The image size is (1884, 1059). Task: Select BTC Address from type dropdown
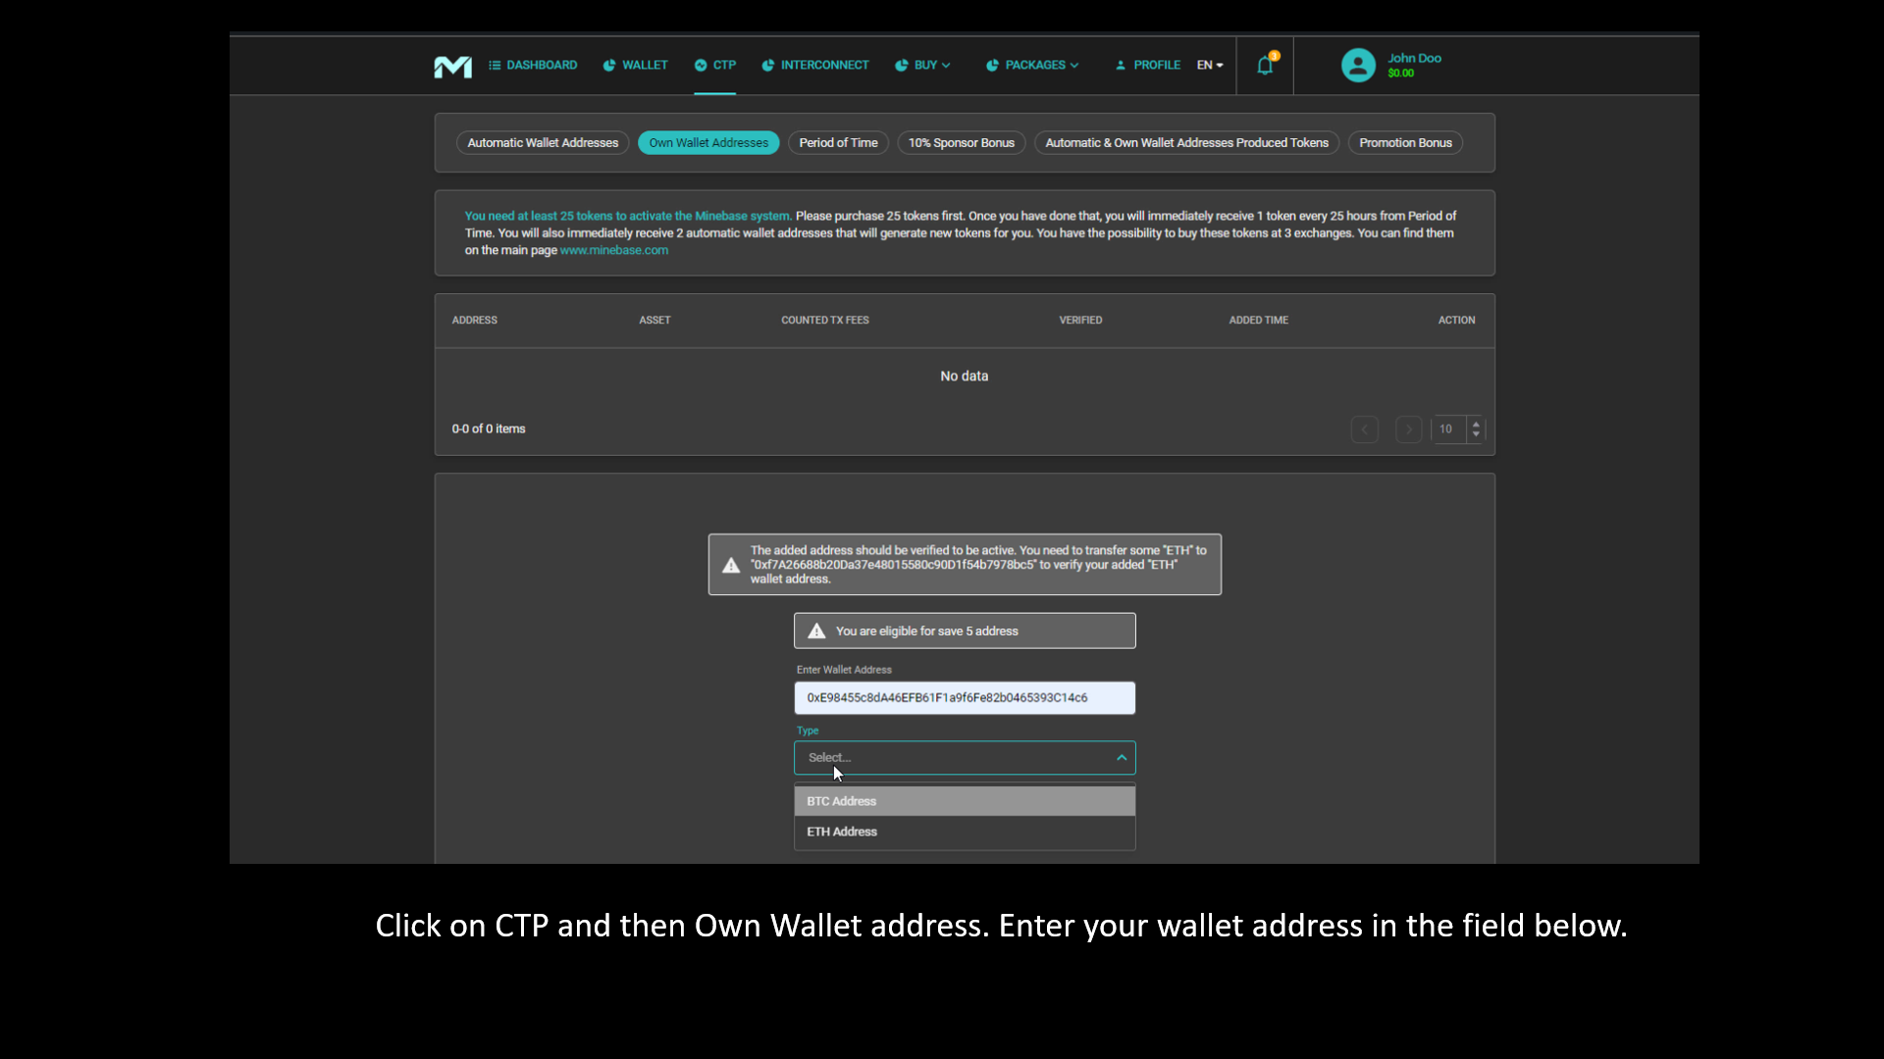coord(964,799)
